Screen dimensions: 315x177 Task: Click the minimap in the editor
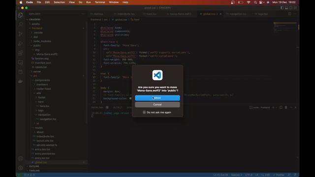click(285, 28)
